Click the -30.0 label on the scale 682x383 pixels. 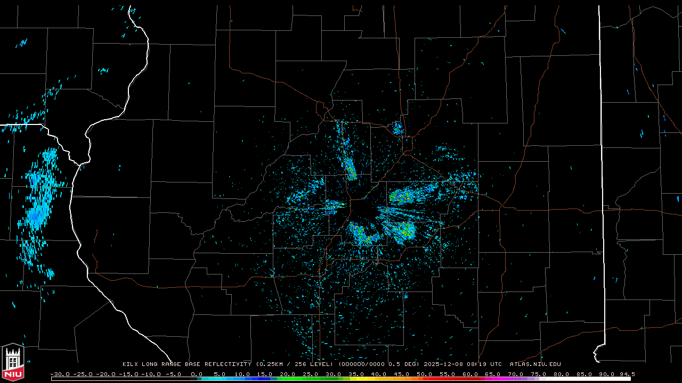pyautogui.click(x=60, y=374)
